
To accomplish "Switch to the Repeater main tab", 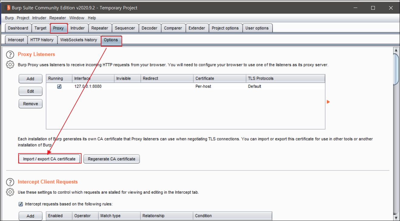I will pos(100,28).
